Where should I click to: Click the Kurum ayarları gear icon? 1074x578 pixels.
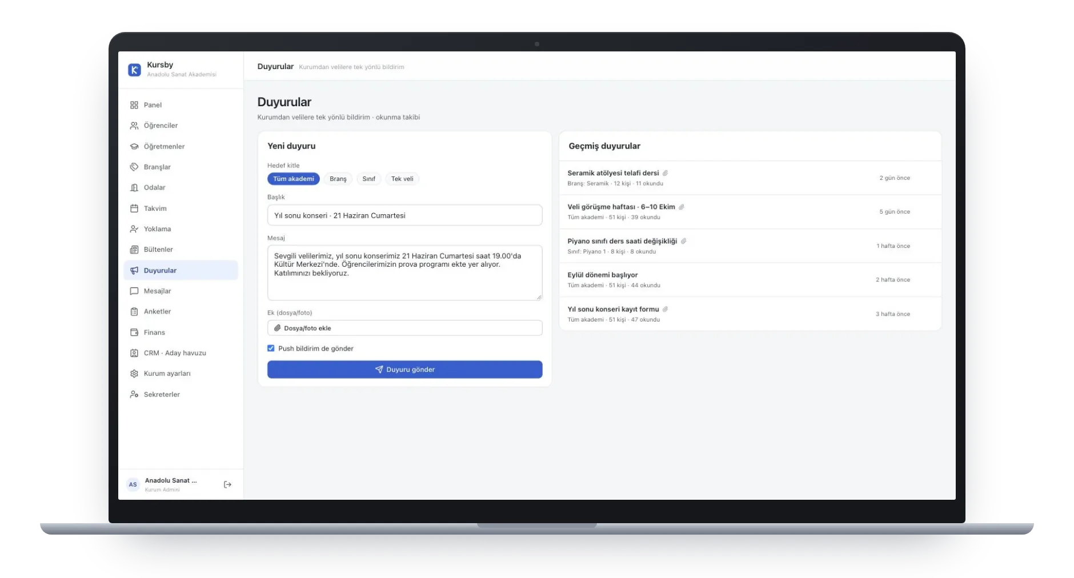134,374
